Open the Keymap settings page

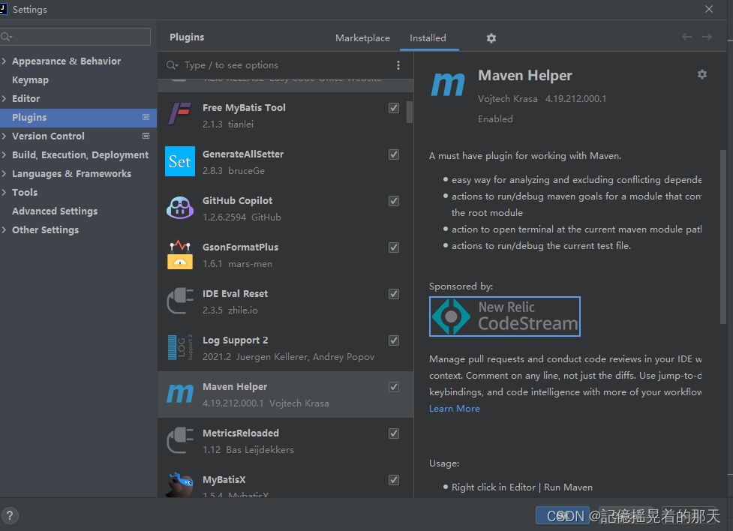31,80
